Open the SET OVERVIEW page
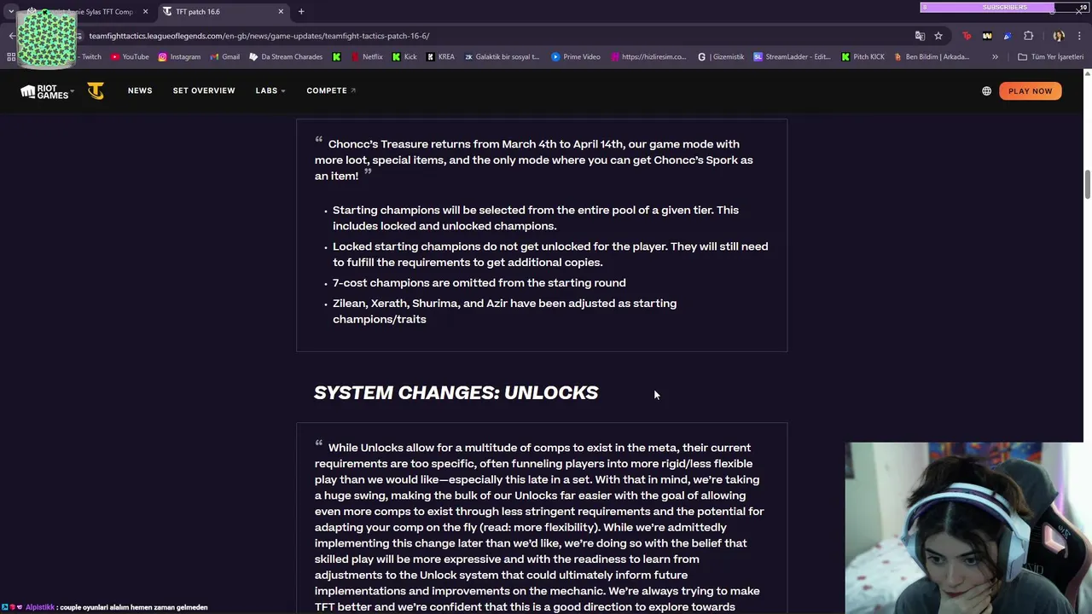Viewport: 1092px width, 614px height. [x=204, y=90]
